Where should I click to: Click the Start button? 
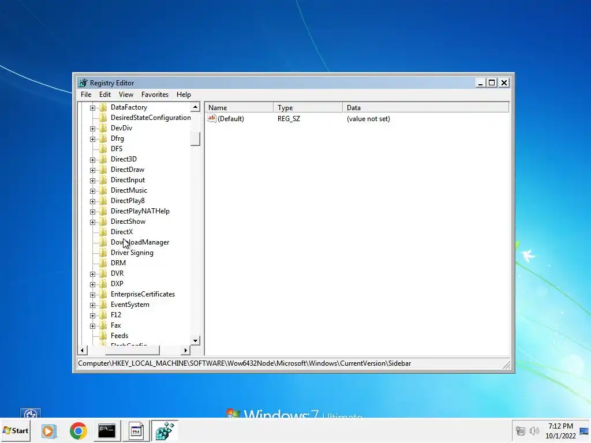coord(16,430)
